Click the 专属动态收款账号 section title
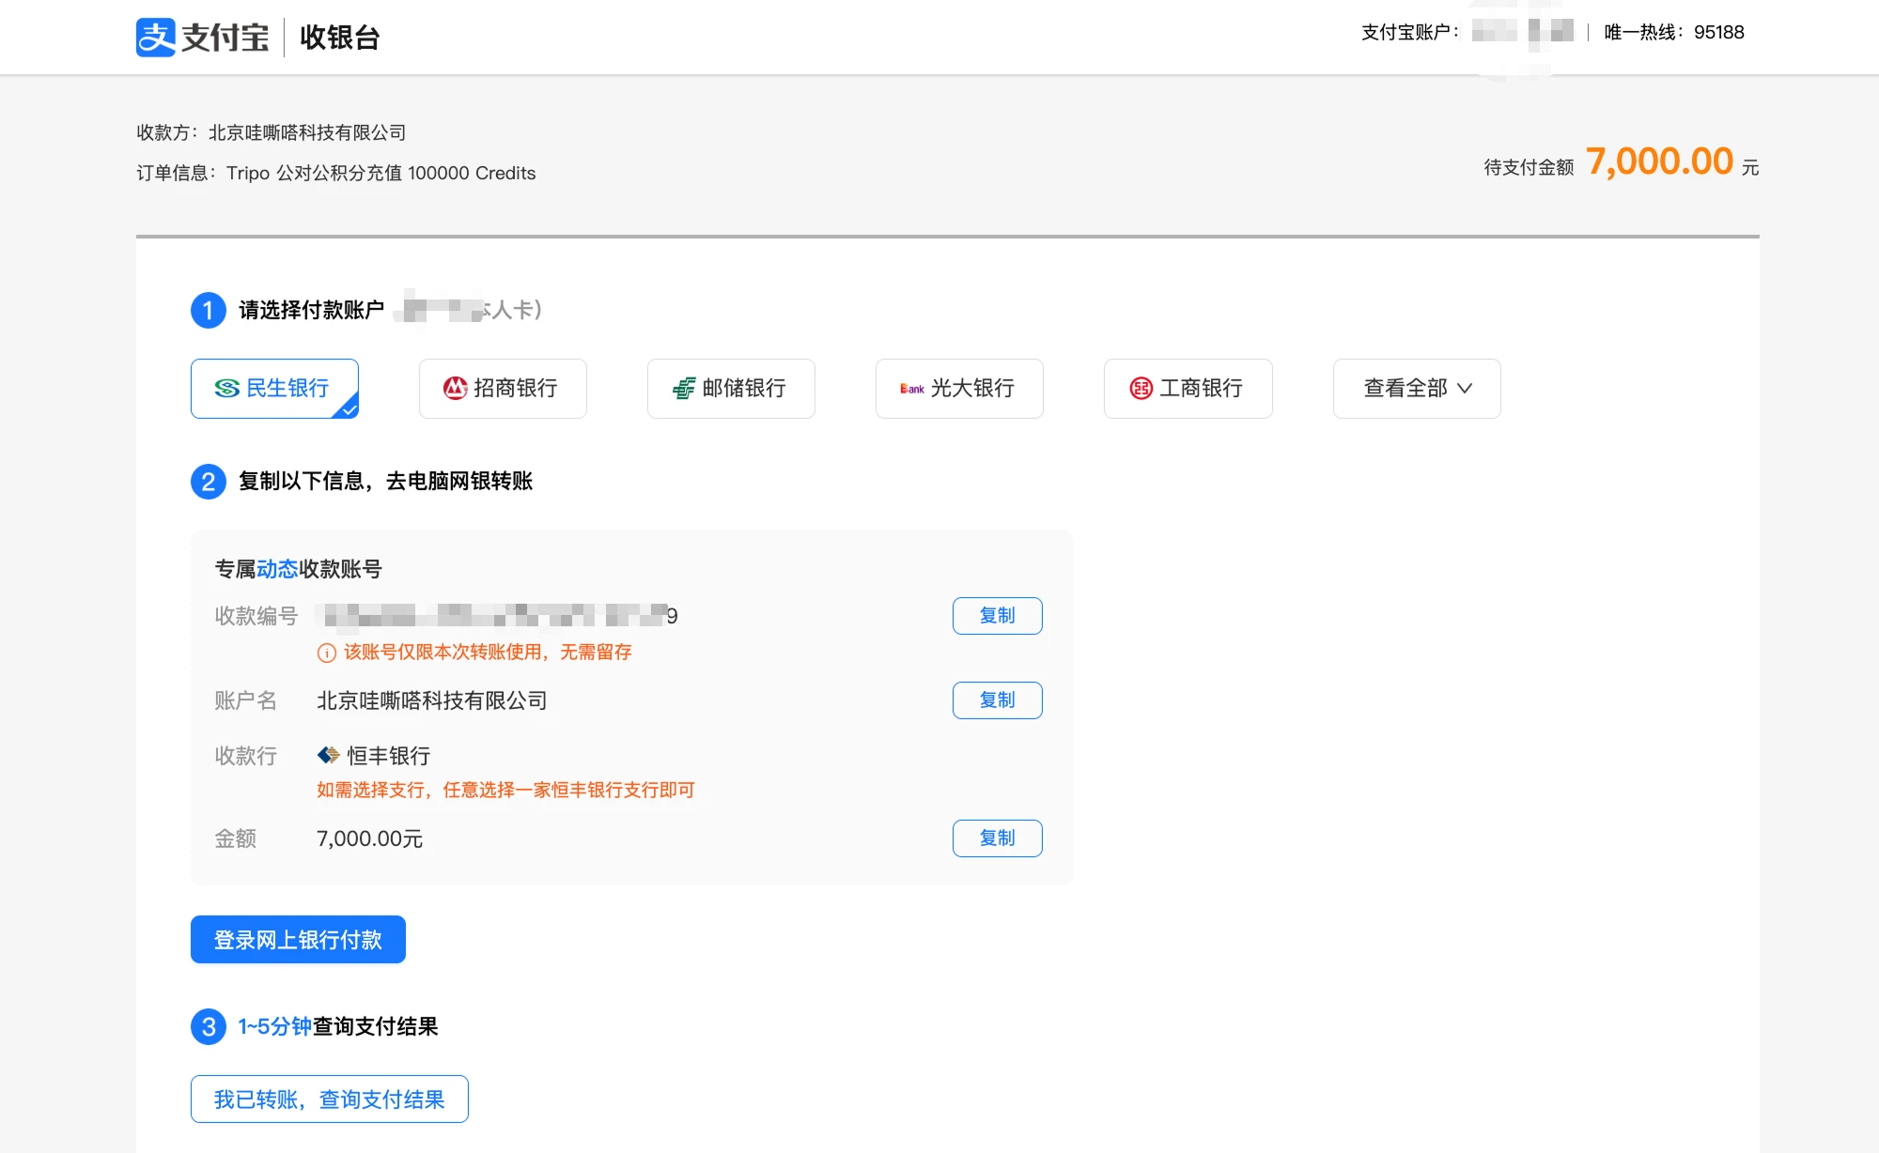Viewport: 1879px width, 1153px height. (x=299, y=569)
